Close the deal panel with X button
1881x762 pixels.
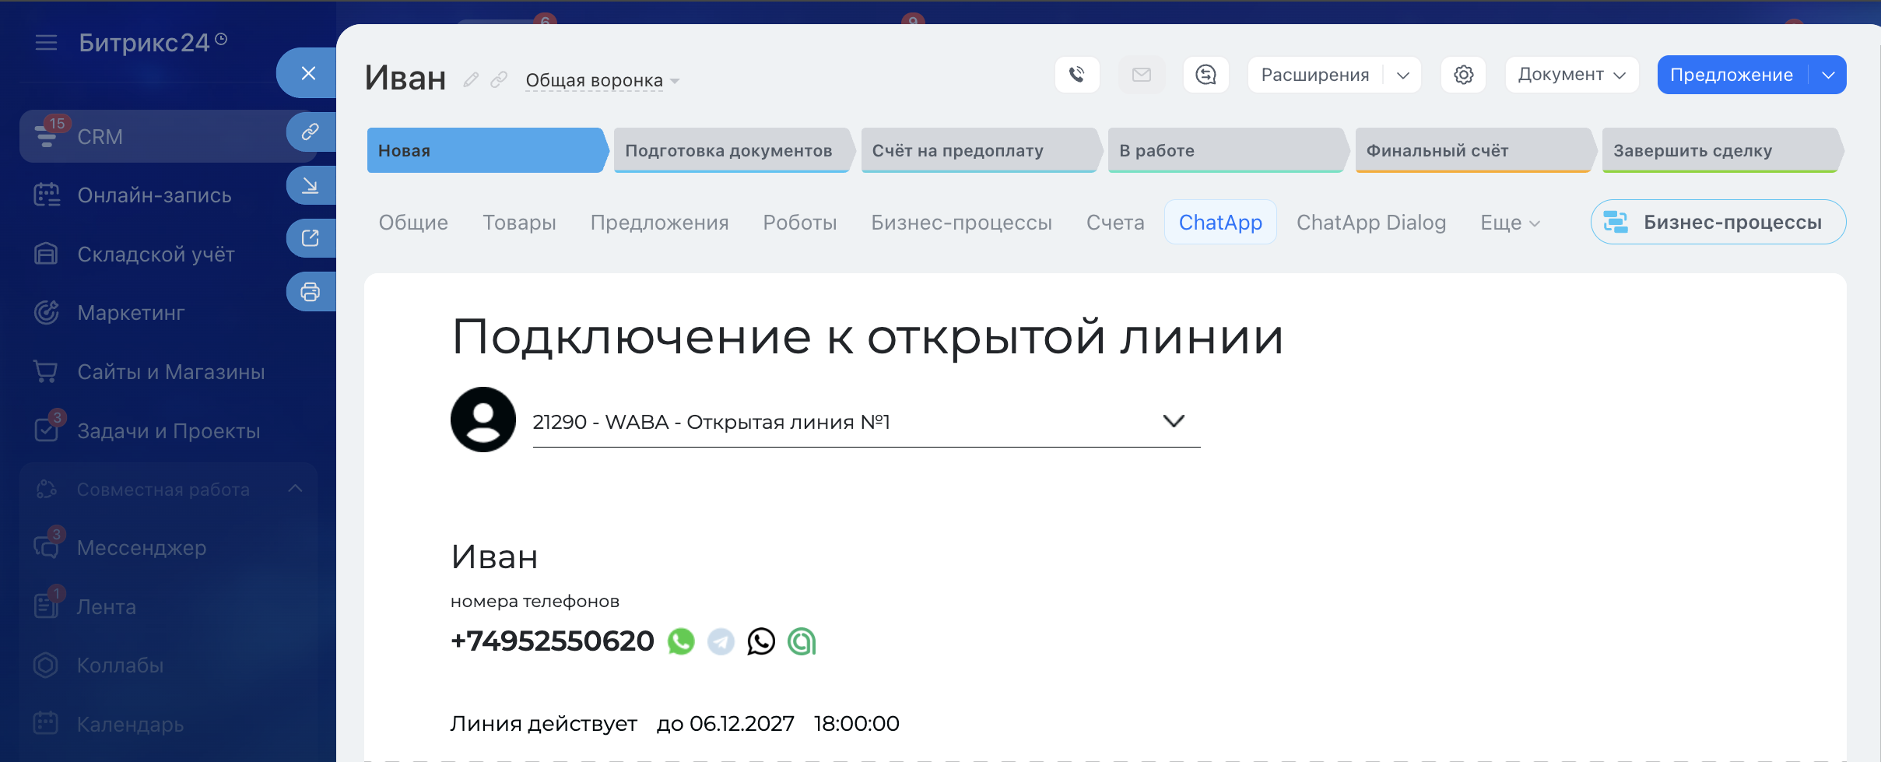[x=308, y=73]
